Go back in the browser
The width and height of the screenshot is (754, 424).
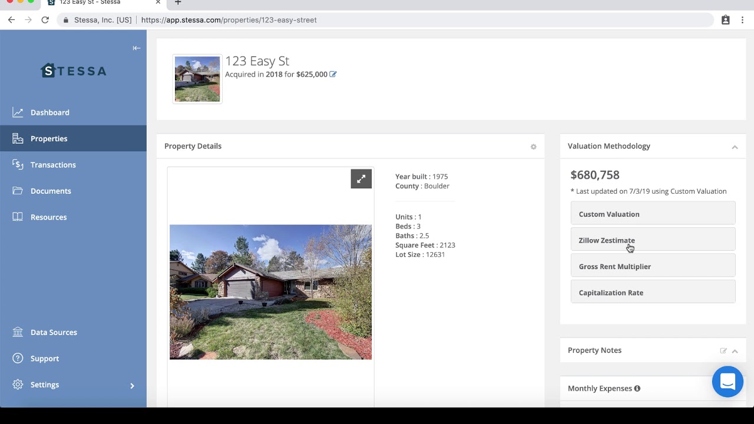11,20
